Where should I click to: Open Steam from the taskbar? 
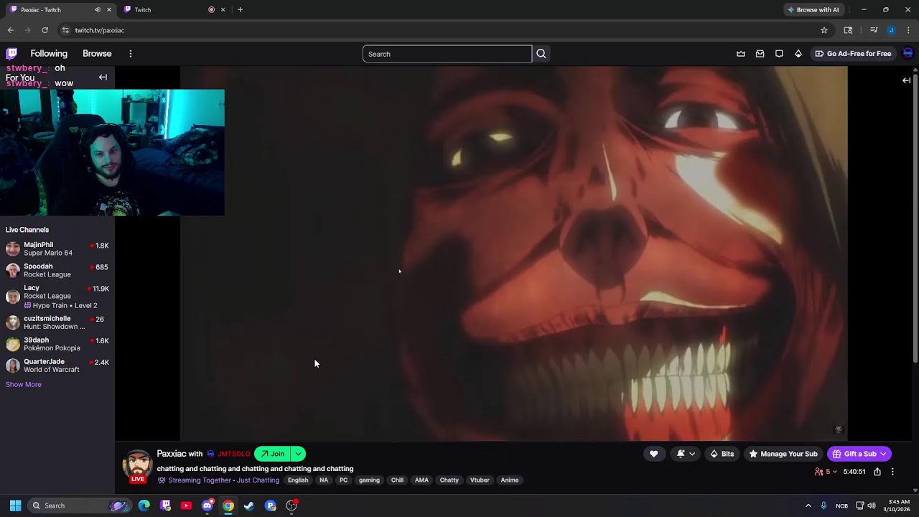click(x=249, y=506)
